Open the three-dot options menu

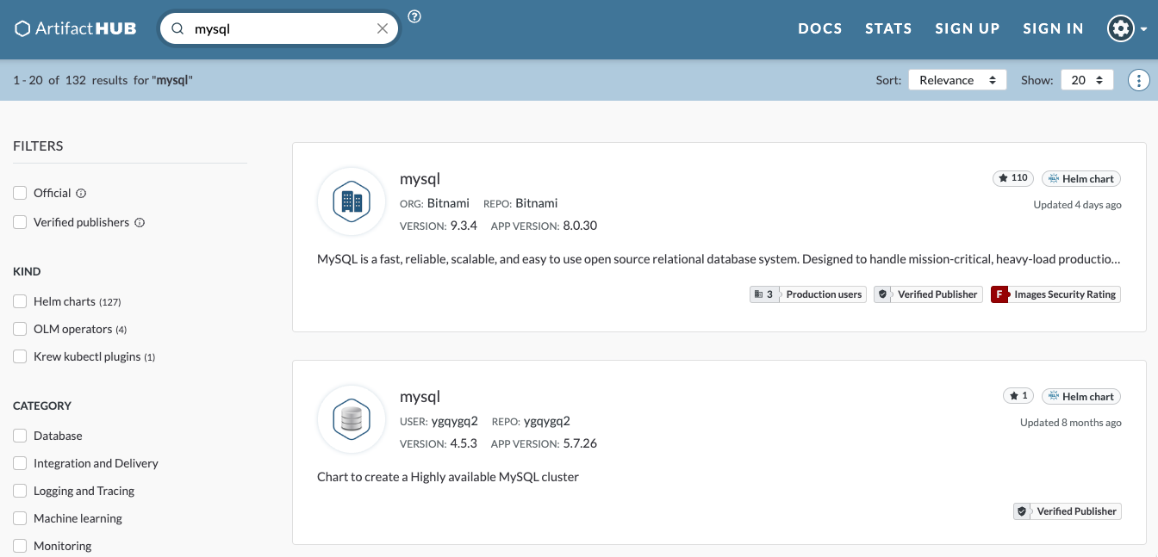(x=1139, y=80)
